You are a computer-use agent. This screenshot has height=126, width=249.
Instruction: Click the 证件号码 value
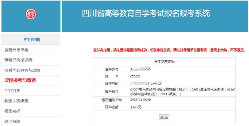pyautogui.click(x=146, y=83)
